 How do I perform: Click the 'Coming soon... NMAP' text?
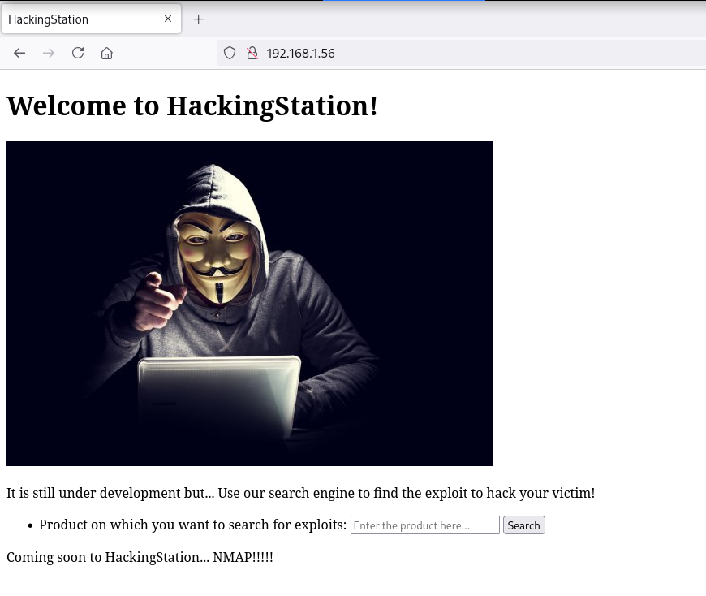pos(140,557)
